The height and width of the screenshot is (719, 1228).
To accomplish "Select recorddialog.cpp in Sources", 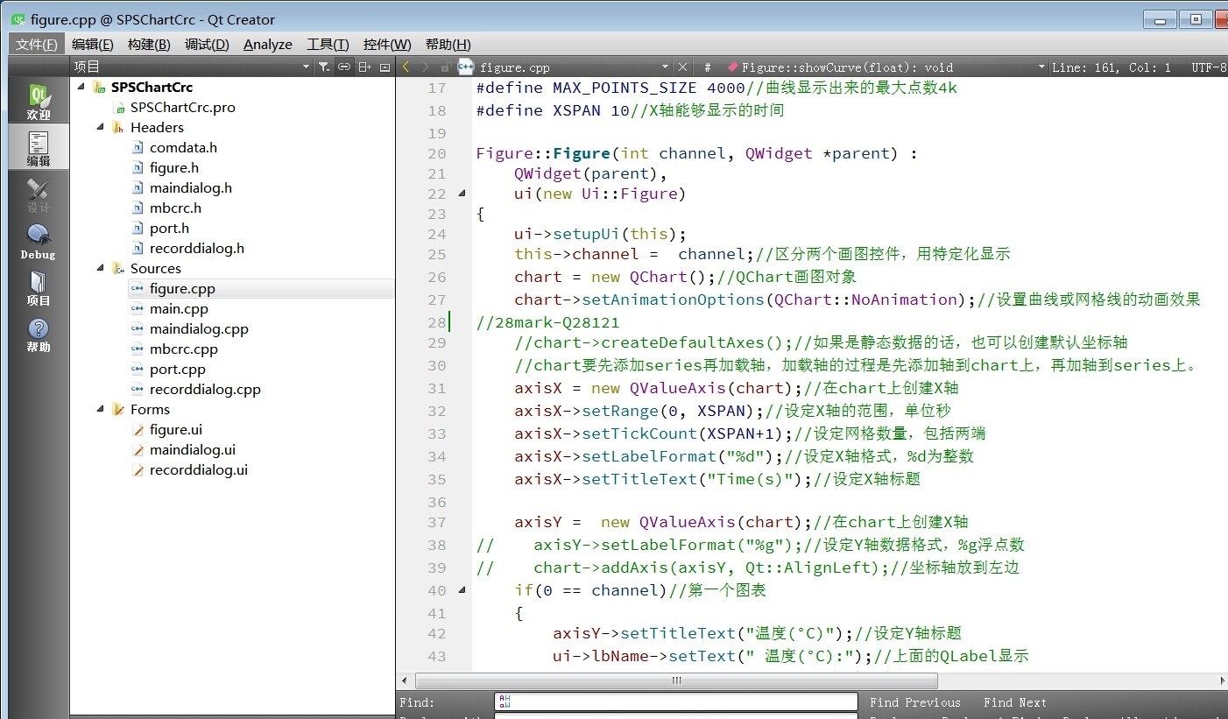I will [205, 389].
